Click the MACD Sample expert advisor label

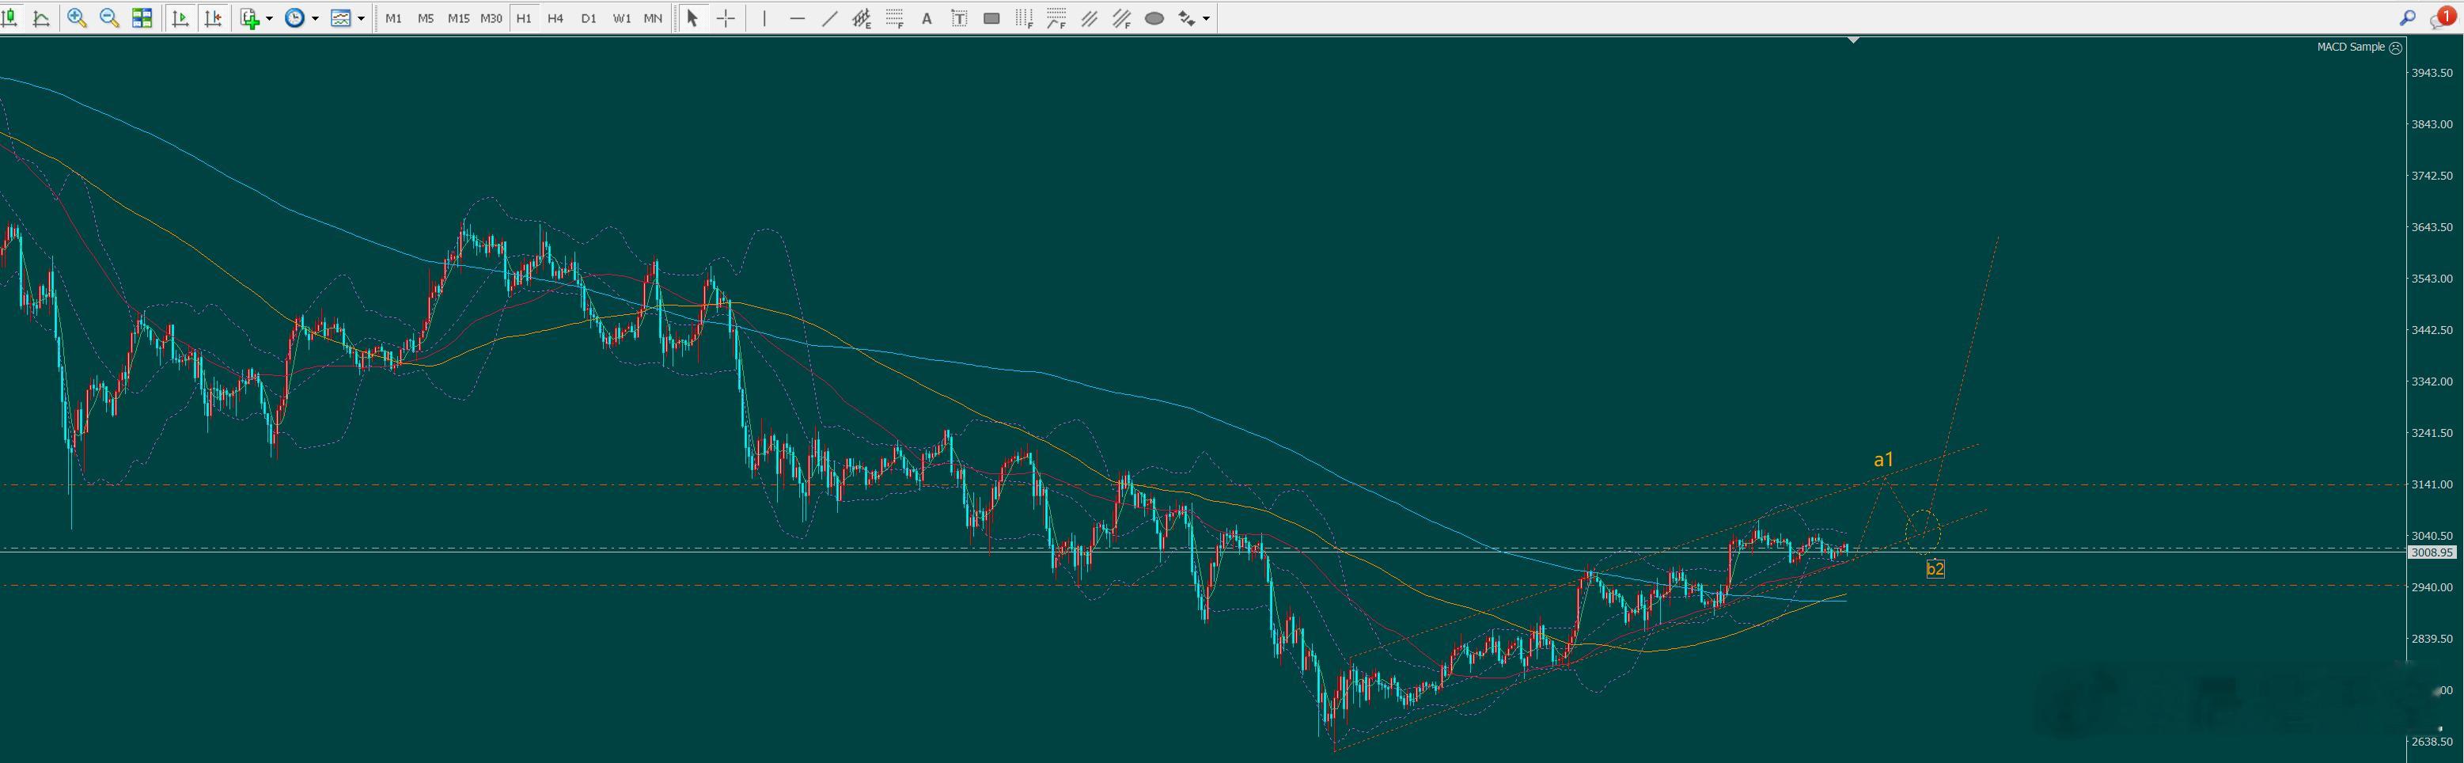(x=2350, y=47)
